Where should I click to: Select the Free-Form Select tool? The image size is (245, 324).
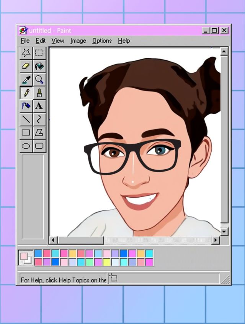pos(26,53)
